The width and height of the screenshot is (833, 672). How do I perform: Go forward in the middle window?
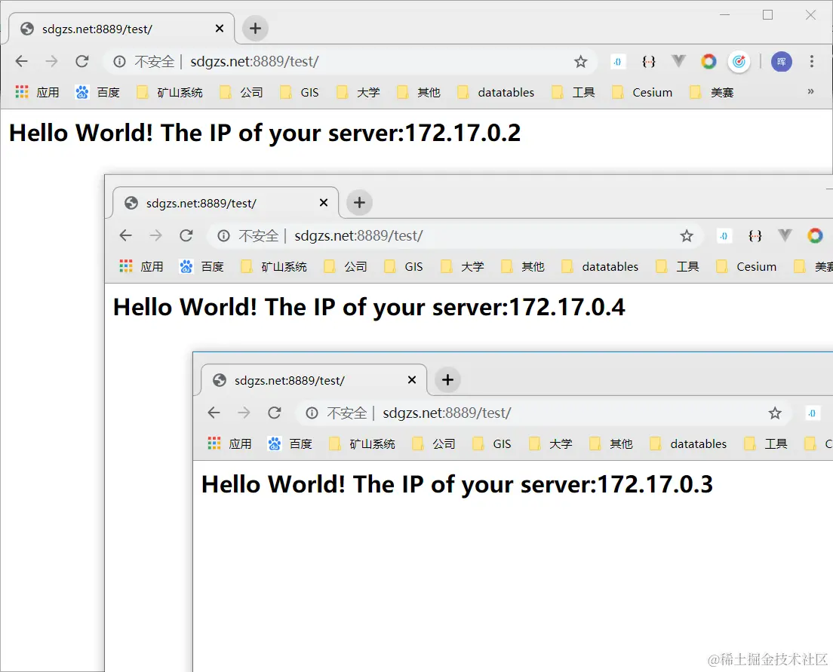pyautogui.click(x=155, y=235)
